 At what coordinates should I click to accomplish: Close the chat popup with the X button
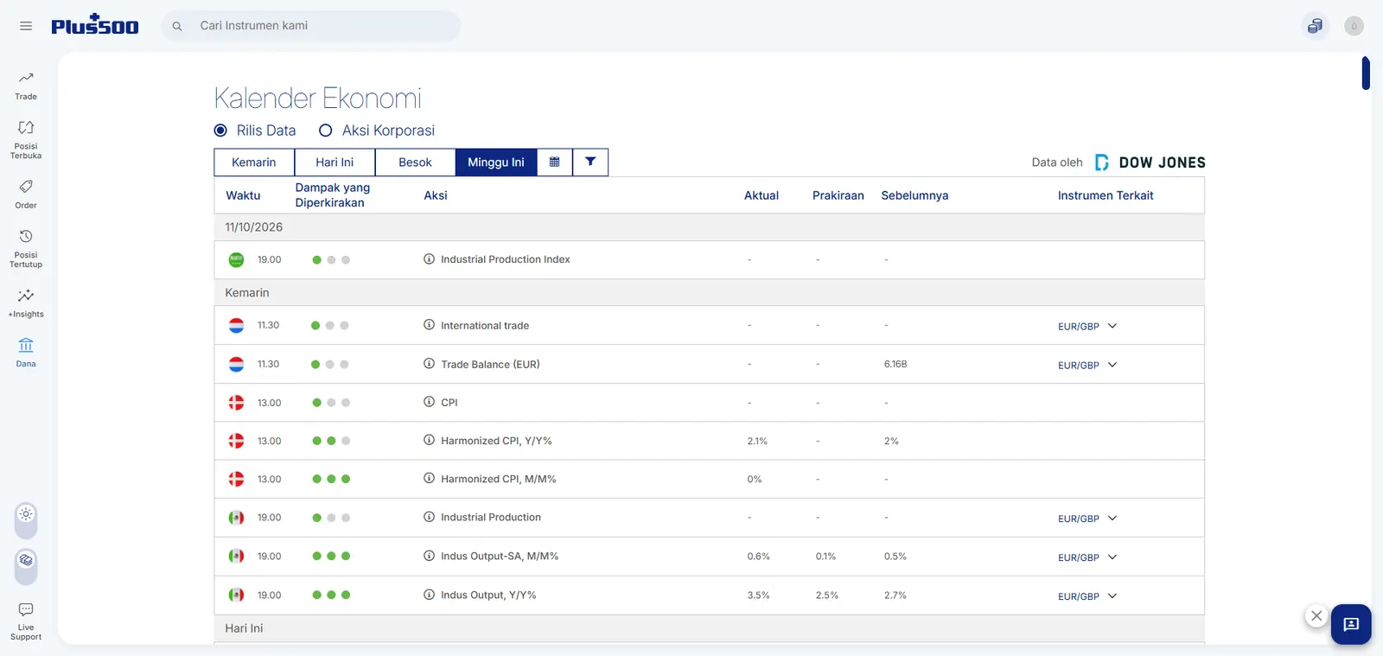pyautogui.click(x=1316, y=616)
